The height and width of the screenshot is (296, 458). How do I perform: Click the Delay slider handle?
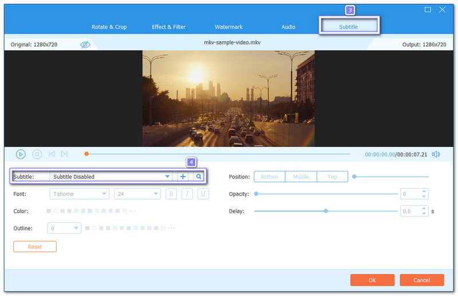(326, 211)
